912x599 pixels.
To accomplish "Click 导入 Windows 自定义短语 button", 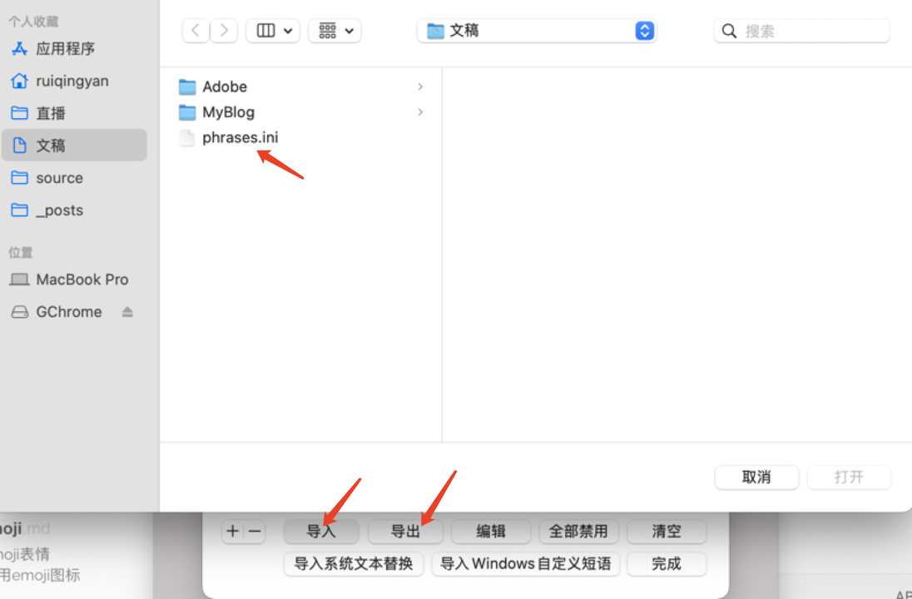I will click(x=526, y=563).
